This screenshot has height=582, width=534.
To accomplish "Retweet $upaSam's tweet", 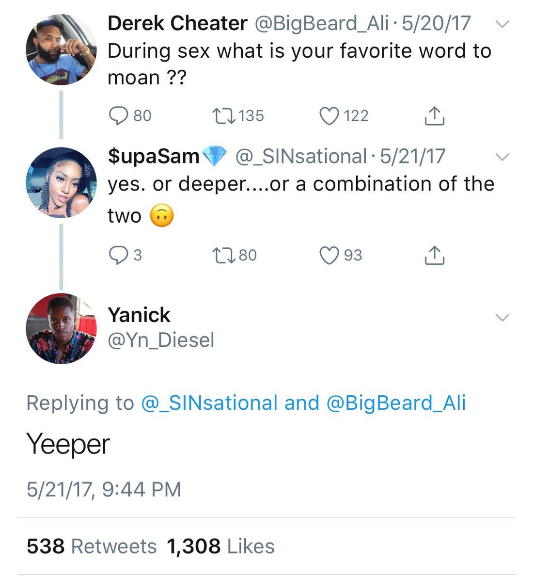I will (x=224, y=255).
